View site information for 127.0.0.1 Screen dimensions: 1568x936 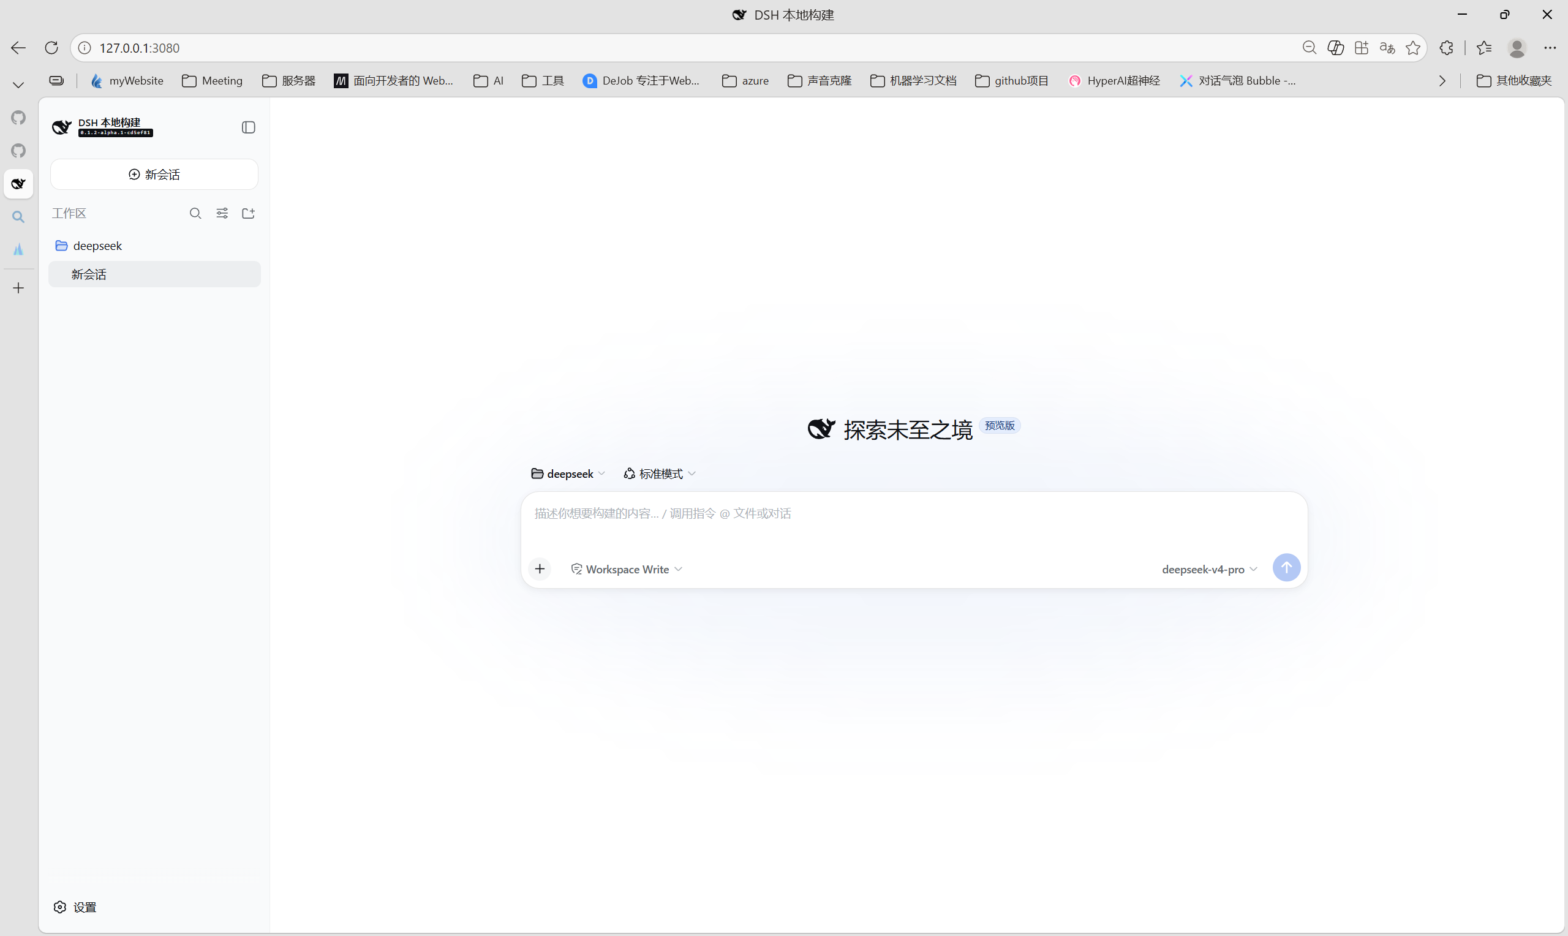pyautogui.click(x=85, y=48)
